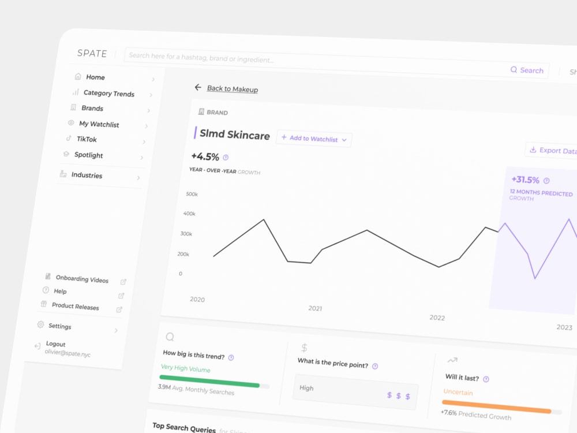Viewport: 577px width, 433px height.
Task: Click the Export Data download icon
Action: click(x=533, y=149)
